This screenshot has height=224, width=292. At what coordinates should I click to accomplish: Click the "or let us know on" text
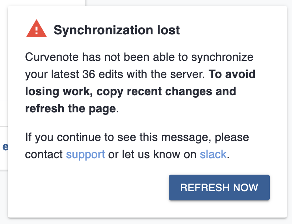coord(152,154)
